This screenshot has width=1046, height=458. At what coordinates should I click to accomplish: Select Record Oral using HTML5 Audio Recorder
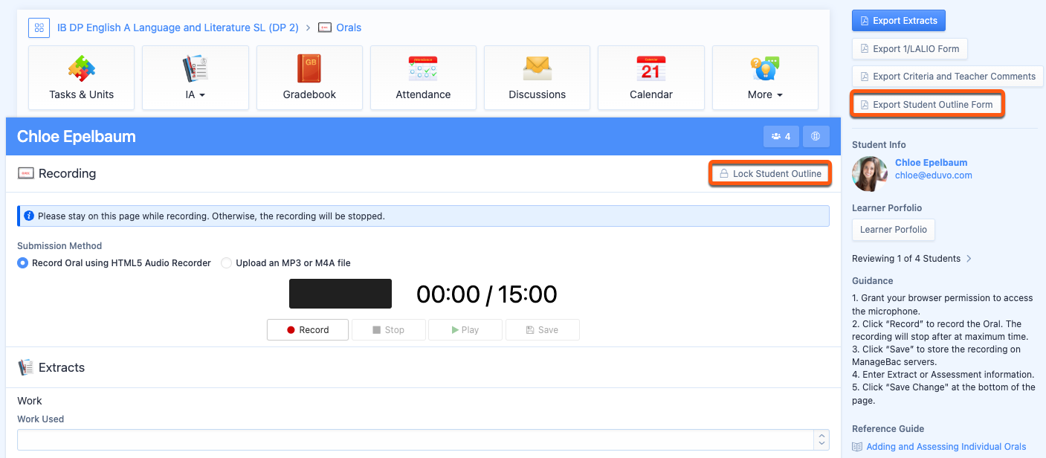(x=23, y=263)
